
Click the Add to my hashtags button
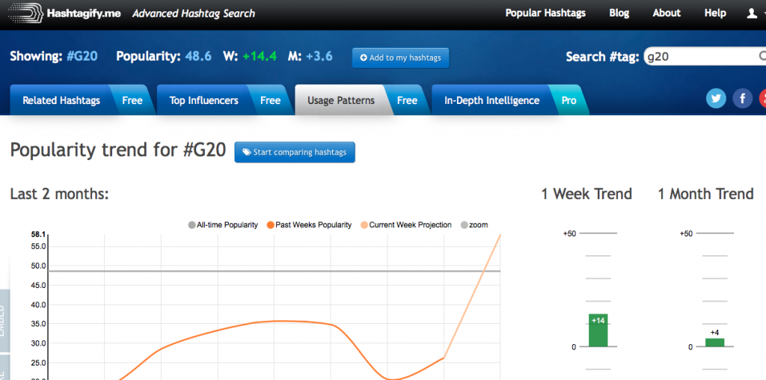(400, 58)
